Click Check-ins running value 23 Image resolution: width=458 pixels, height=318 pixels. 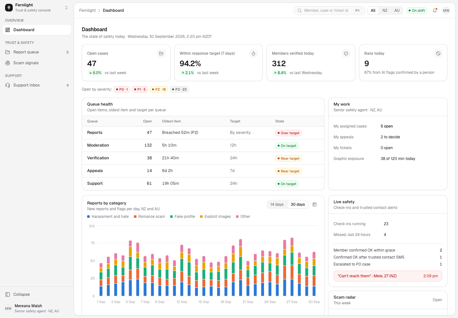pyautogui.click(x=386, y=224)
